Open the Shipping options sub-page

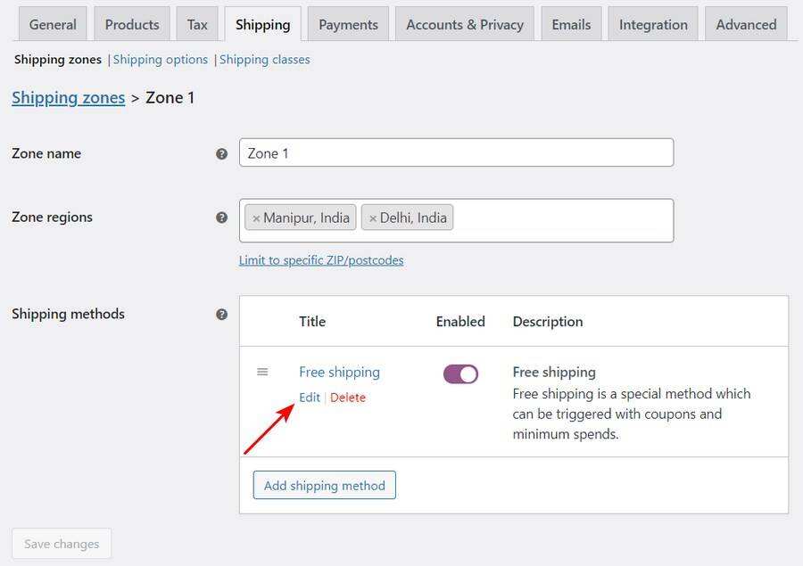click(161, 60)
